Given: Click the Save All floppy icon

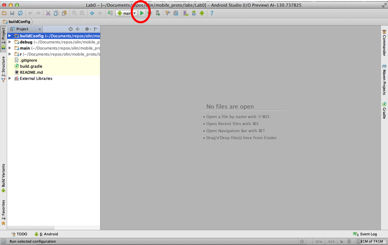Looking at the screenshot, I should click(x=12, y=13).
